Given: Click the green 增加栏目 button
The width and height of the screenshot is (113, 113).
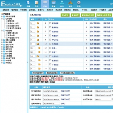Looking at the screenshot, I should (x=65, y=15).
